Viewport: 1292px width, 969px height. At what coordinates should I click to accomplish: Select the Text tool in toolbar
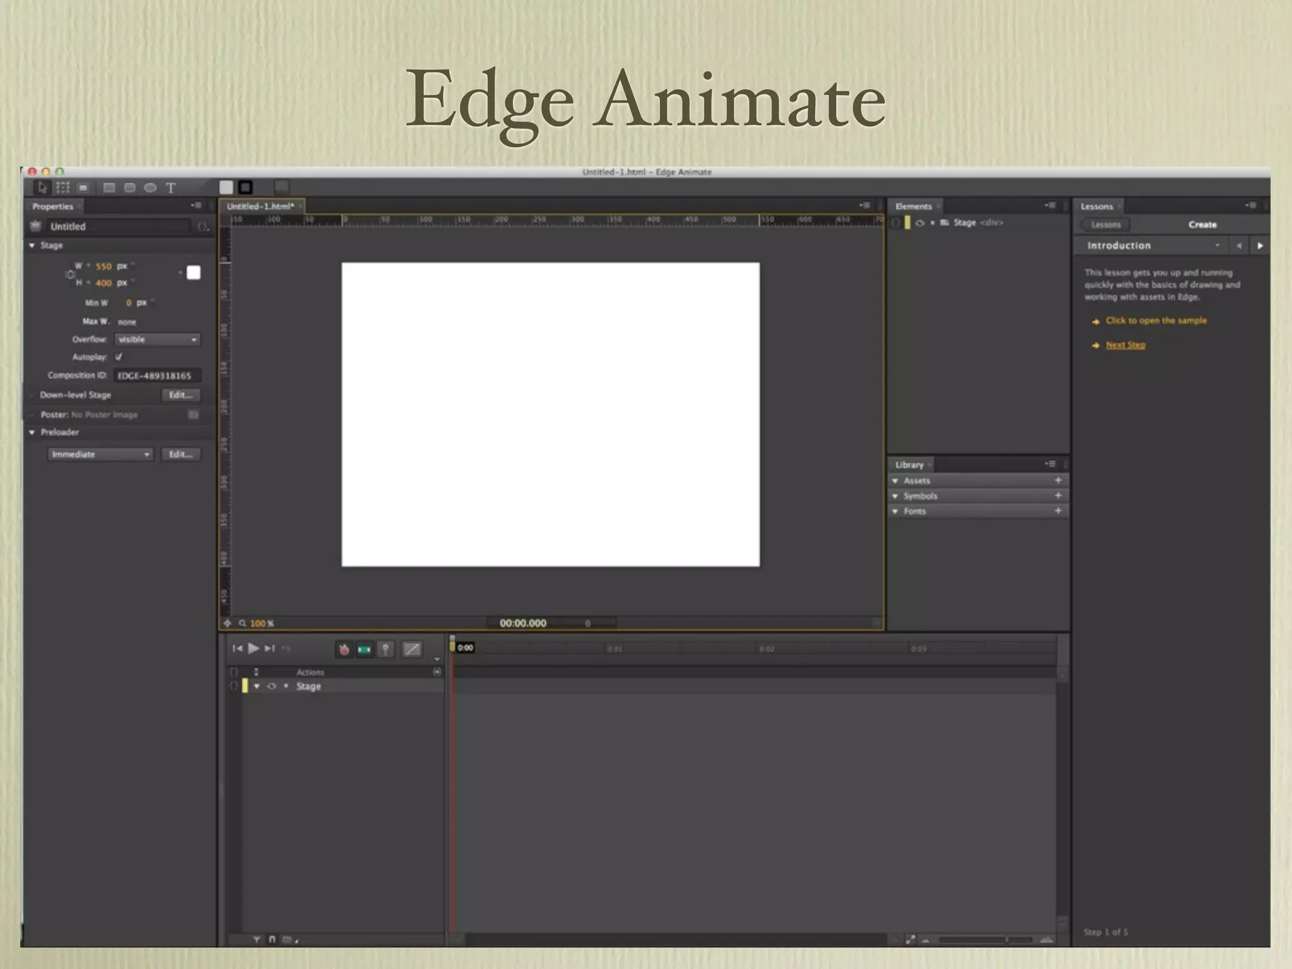tap(170, 188)
